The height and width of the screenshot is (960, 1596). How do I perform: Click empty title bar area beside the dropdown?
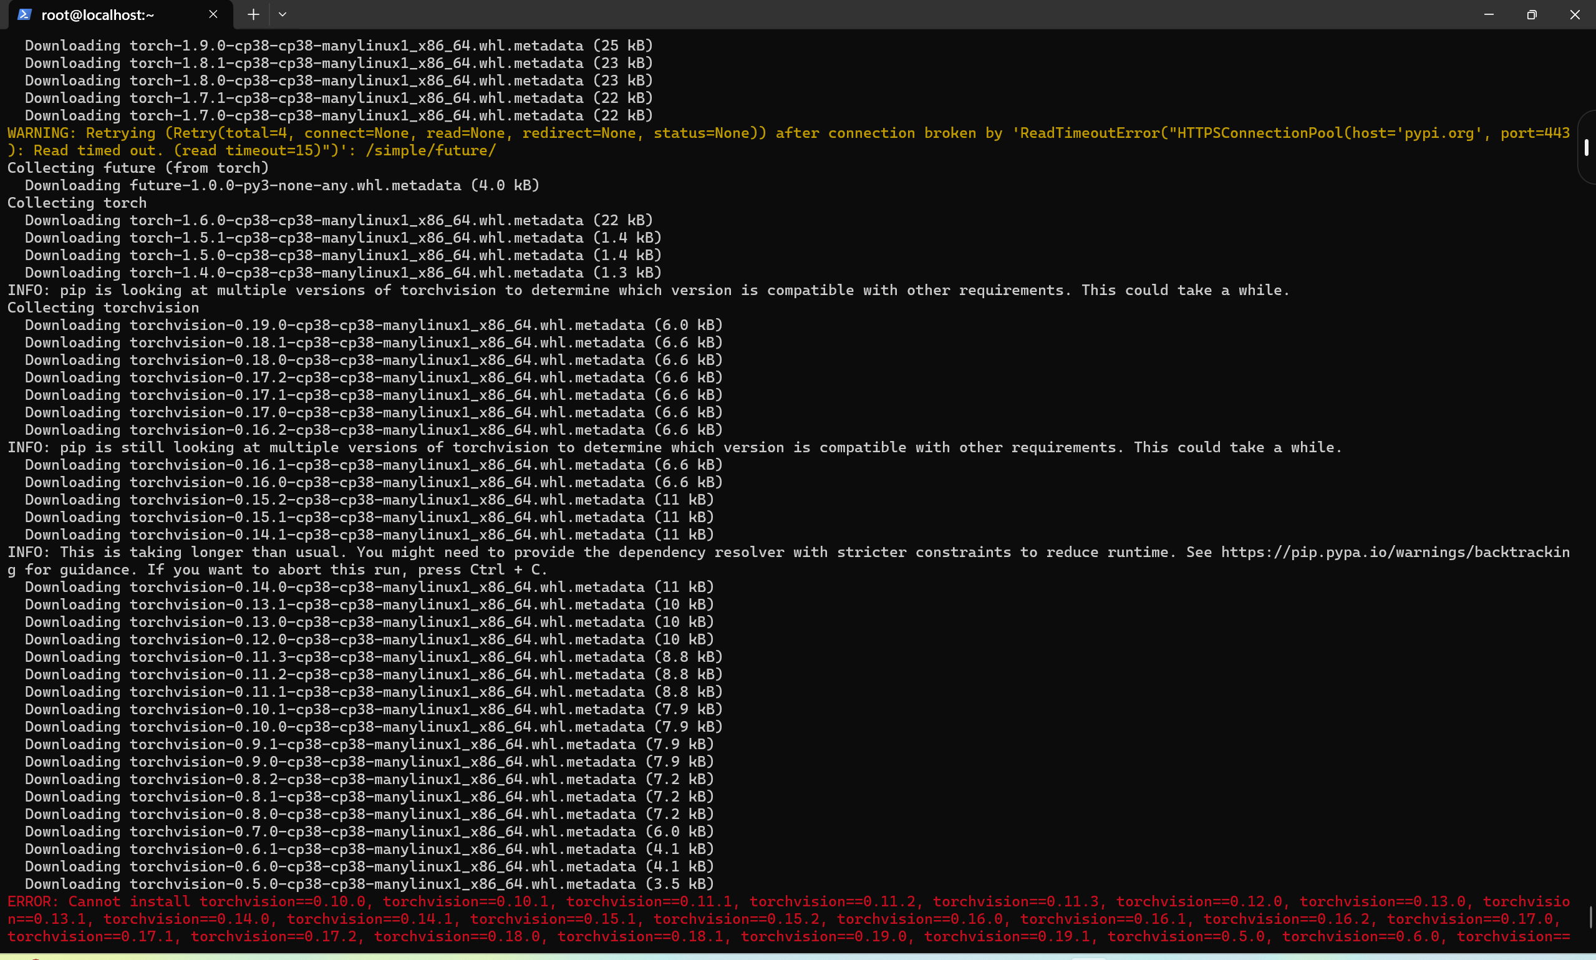tap(841, 14)
